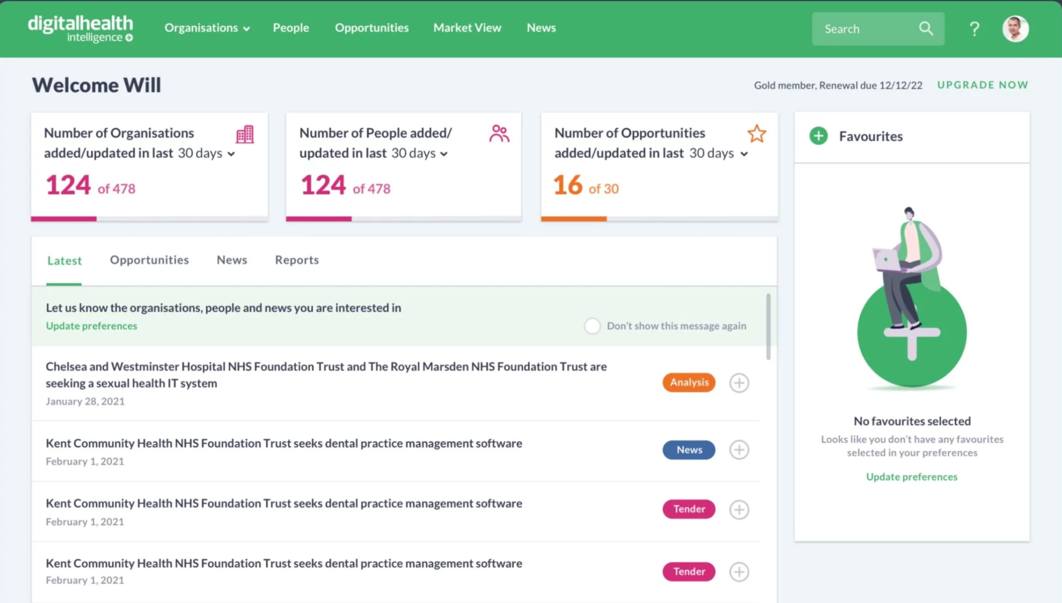Click Update preferences under No favourites
Viewport: 1062px width, 603px height.
coord(912,477)
